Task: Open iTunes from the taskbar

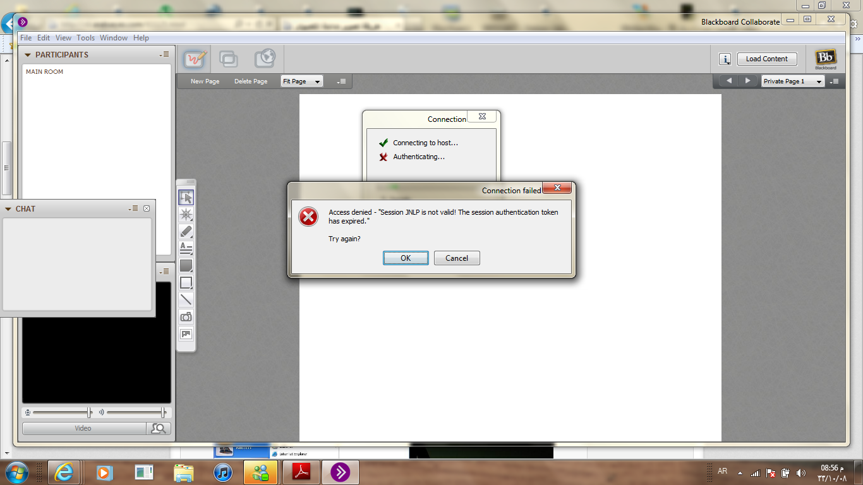Action: (x=222, y=472)
